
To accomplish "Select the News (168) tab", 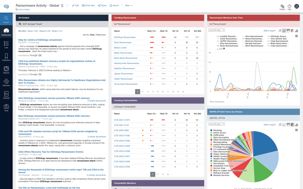I will 33,31.
